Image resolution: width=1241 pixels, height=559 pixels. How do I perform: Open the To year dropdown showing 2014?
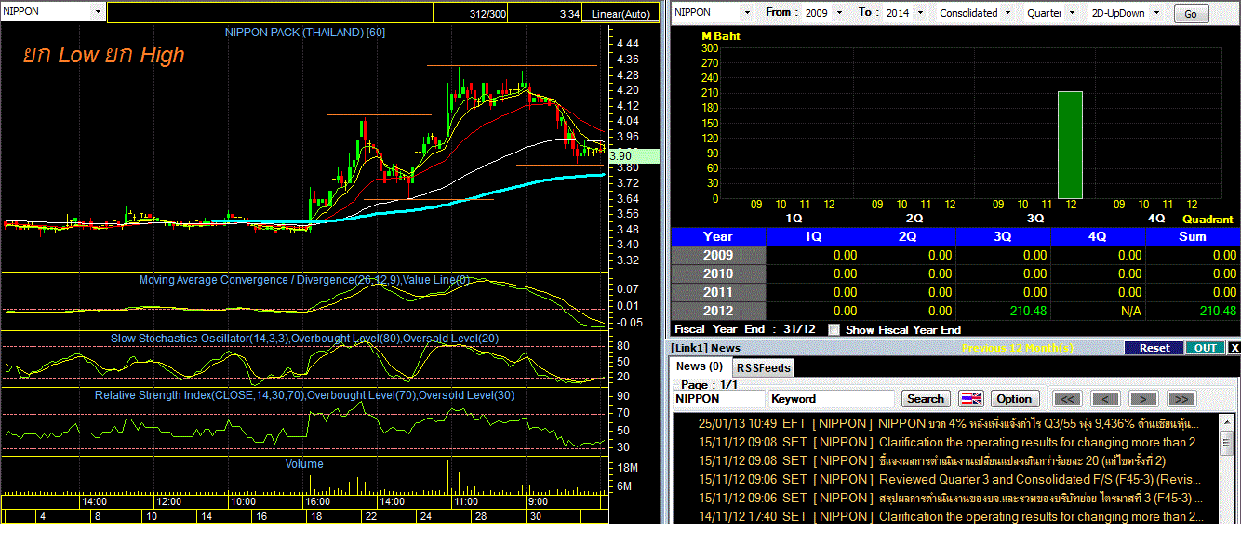tap(918, 13)
